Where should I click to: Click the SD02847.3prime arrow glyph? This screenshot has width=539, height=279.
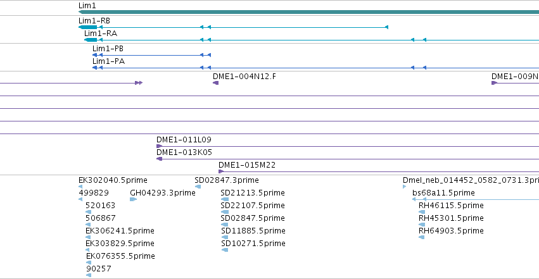click(x=198, y=187)
